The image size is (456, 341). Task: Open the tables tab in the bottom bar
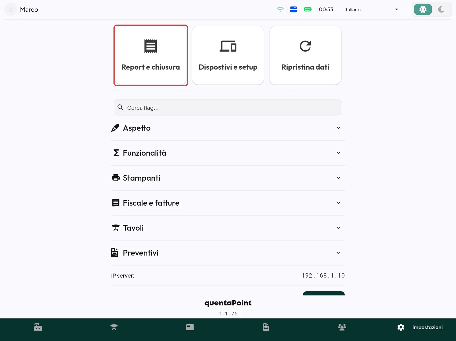click(114, 327)
